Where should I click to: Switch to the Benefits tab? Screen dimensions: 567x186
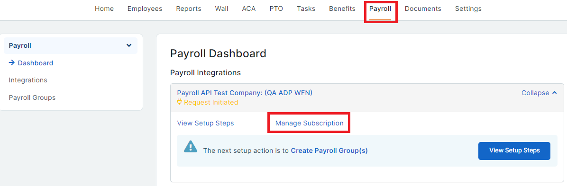[x=342, y=9]
